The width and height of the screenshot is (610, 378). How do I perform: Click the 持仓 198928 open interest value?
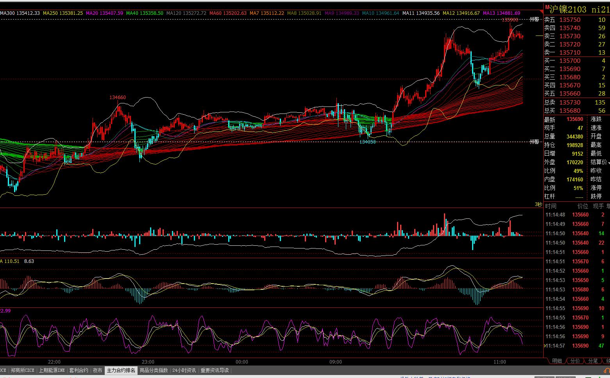click(x=574, y=145)
